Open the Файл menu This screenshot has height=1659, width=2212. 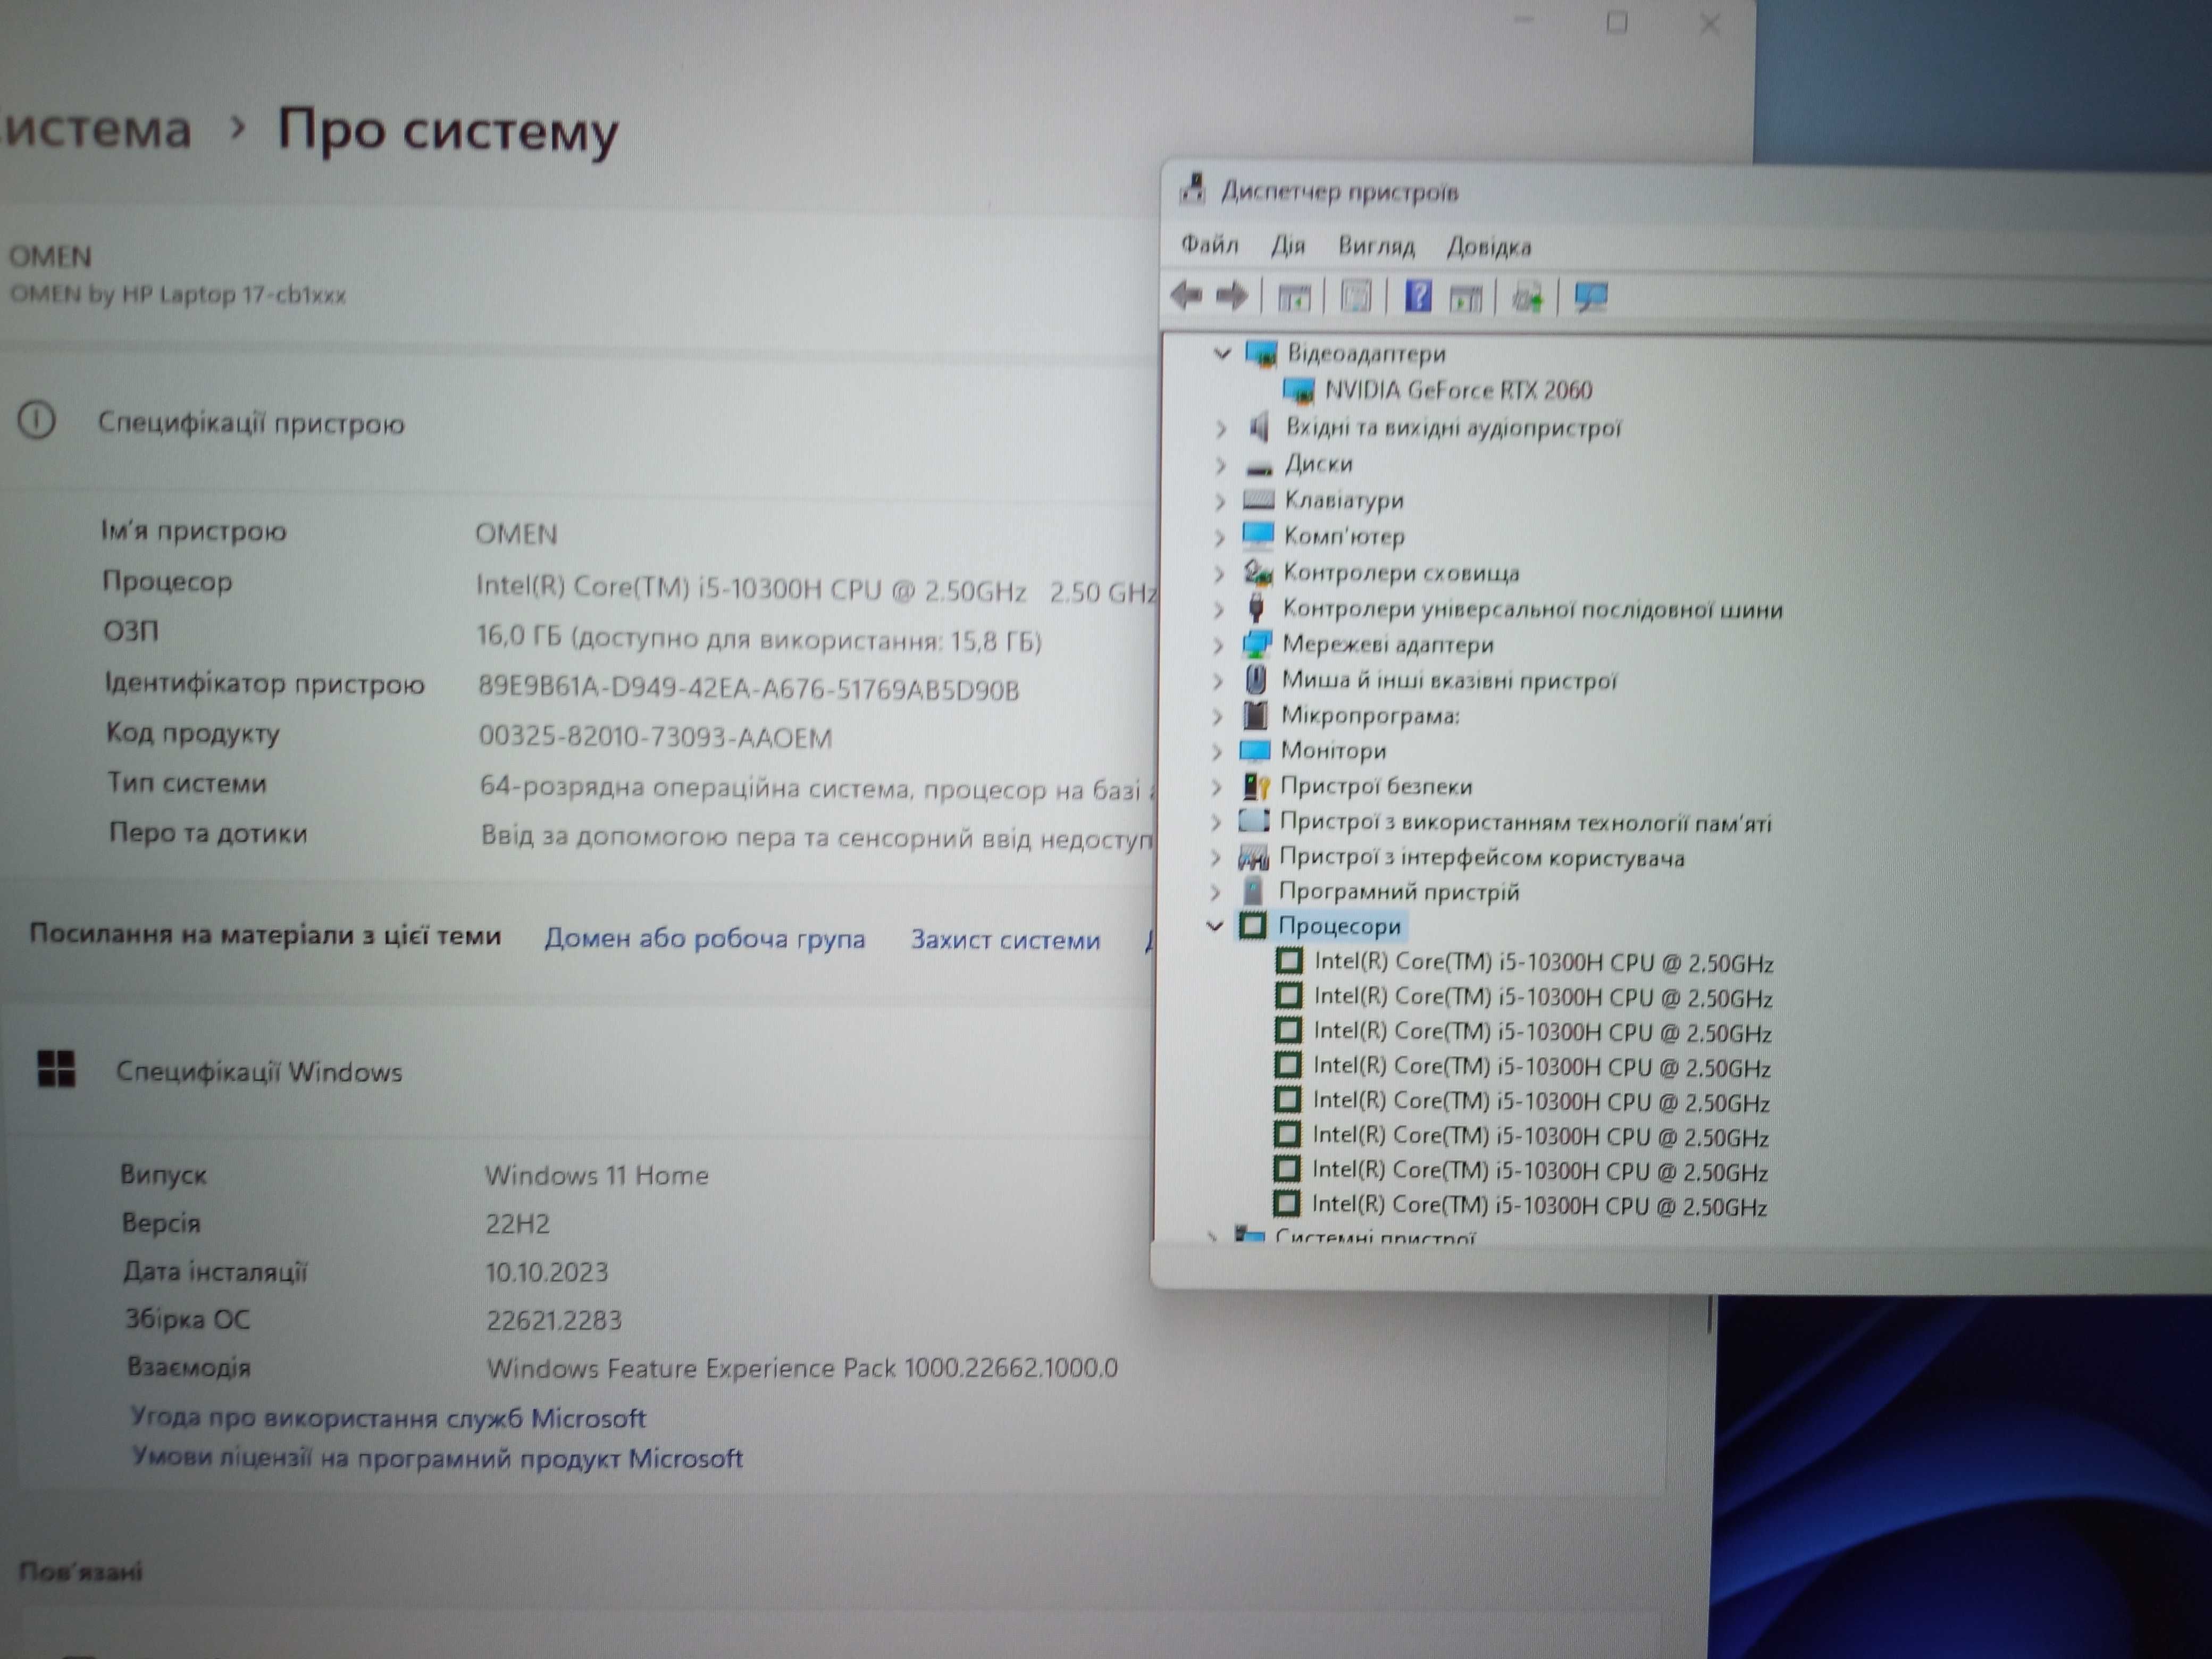(x=1209, y=244)
